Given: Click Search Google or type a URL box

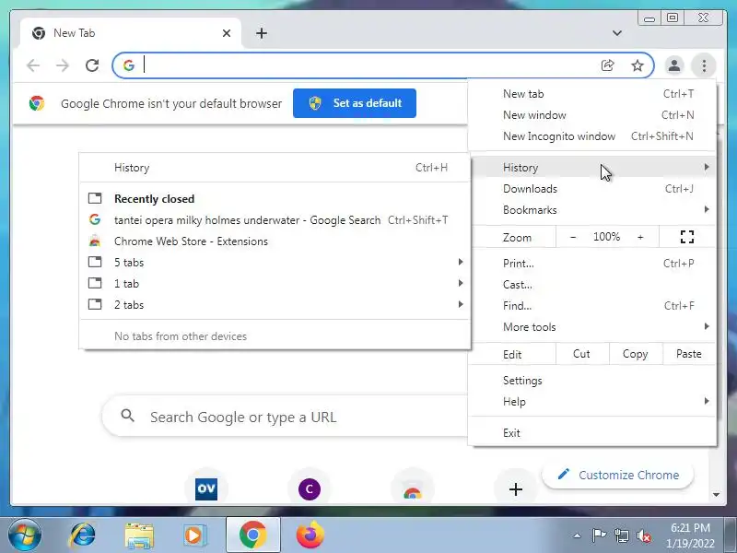Looking at the screenshot, I should click(287, 417).
